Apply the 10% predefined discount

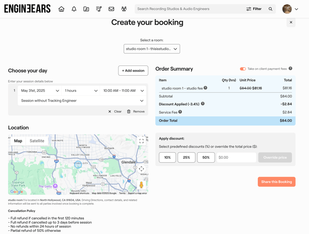tap(167, 158)
